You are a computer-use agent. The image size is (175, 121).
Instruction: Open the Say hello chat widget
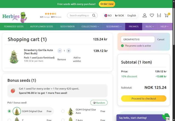click(143, 118)
